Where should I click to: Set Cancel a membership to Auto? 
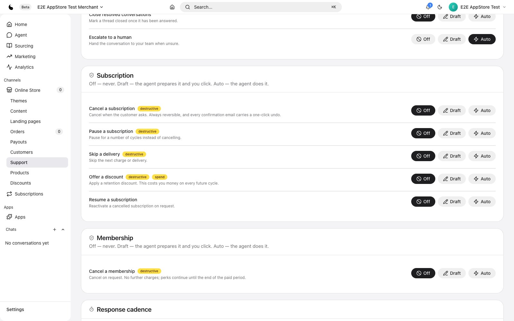pos(482,273)
